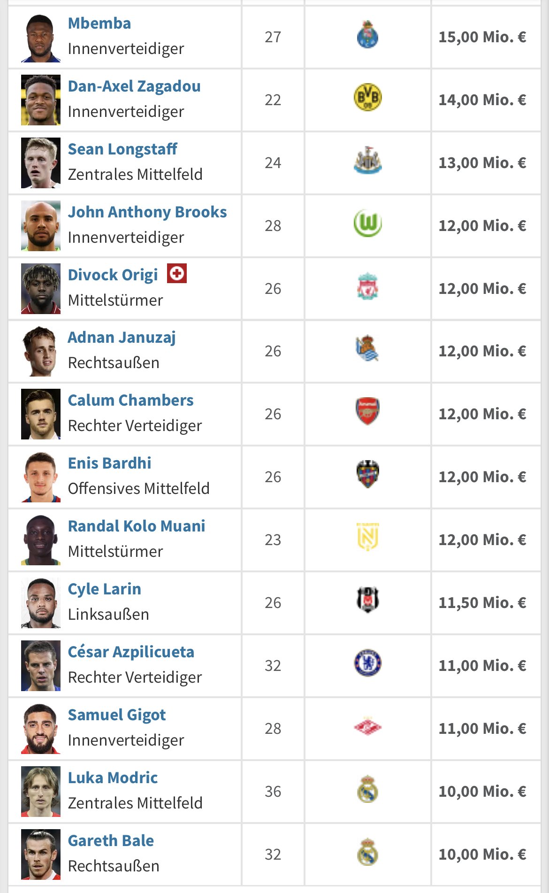This screenshot has width=549, height=893.
Task: Open the Real Sociedad crest for Januzaj
Action: point(367,349)
